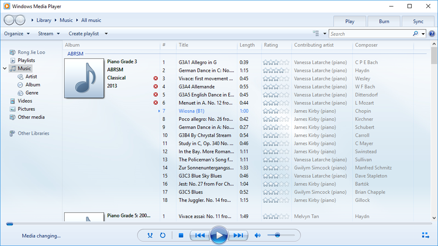Sort by the Rating column header

pos(276,45)
